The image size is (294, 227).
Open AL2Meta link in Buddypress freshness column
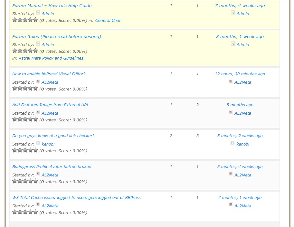point(242,175)
